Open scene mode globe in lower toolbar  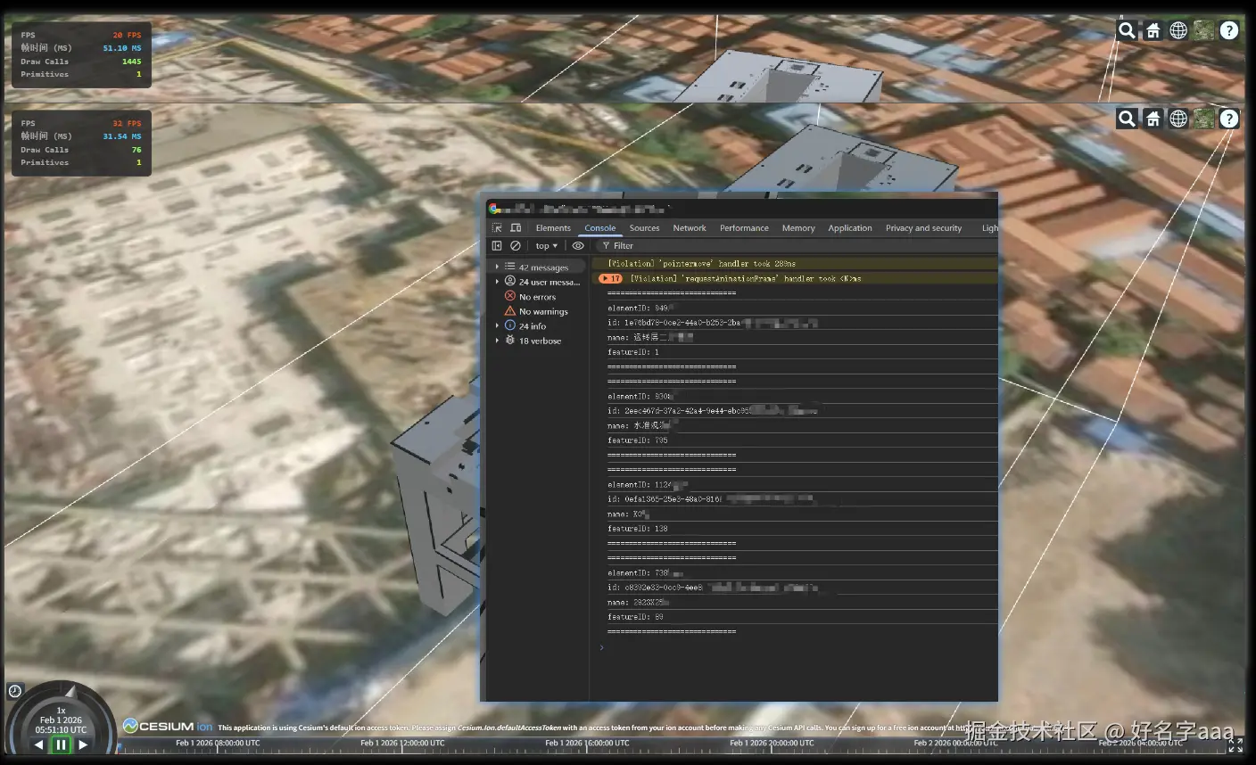1178,119
